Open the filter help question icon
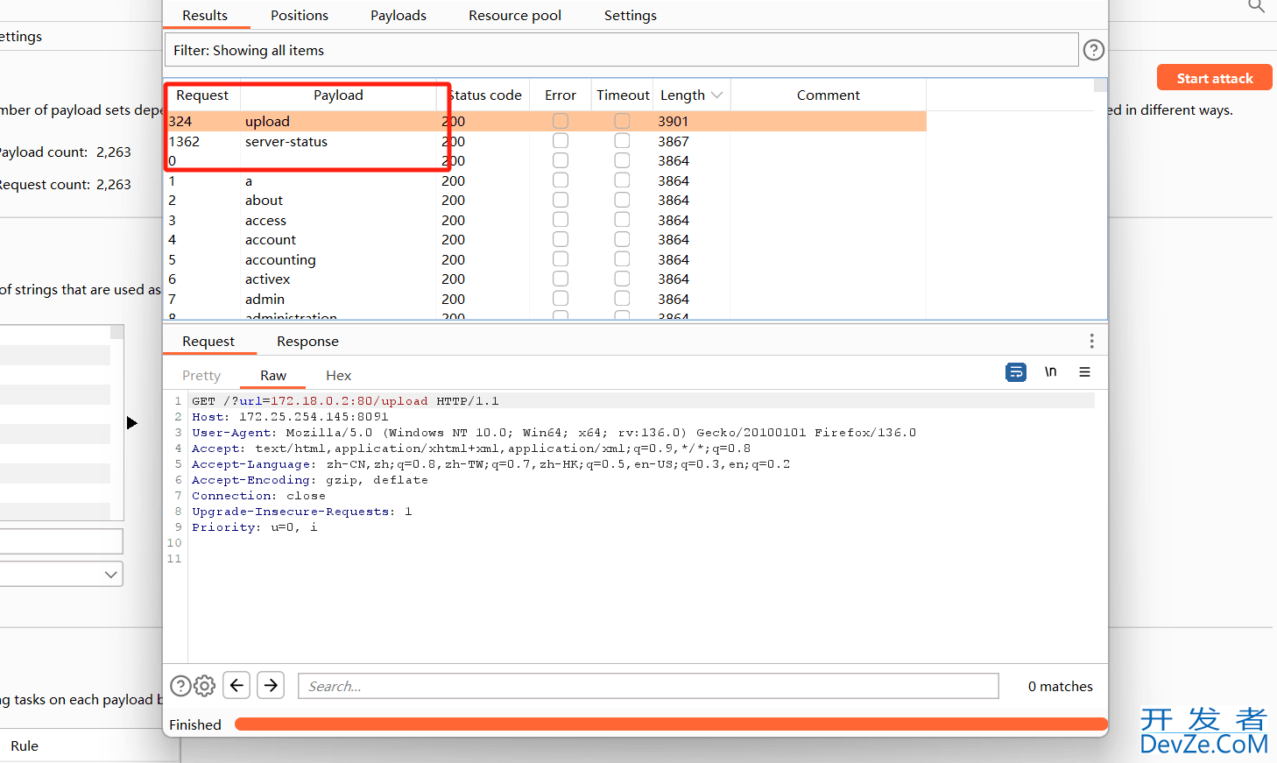 1093,50
